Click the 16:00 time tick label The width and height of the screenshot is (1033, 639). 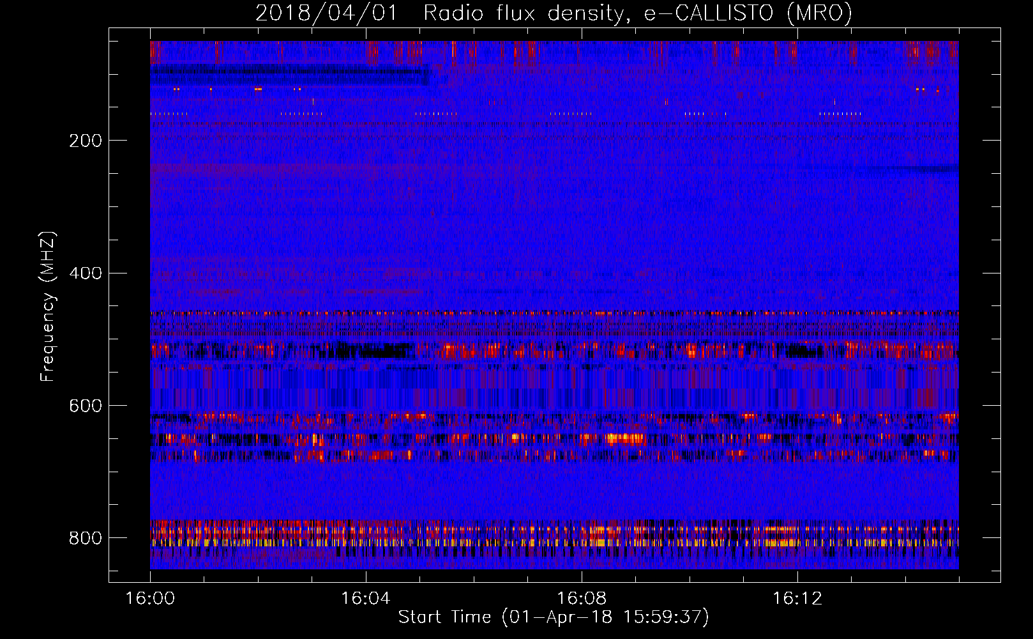pos(150,599)
